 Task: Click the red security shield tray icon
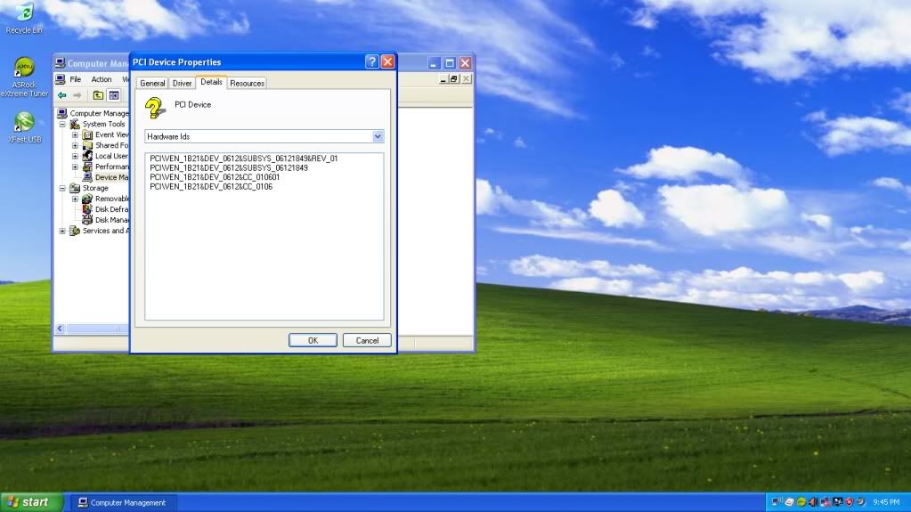pos(849,502)
